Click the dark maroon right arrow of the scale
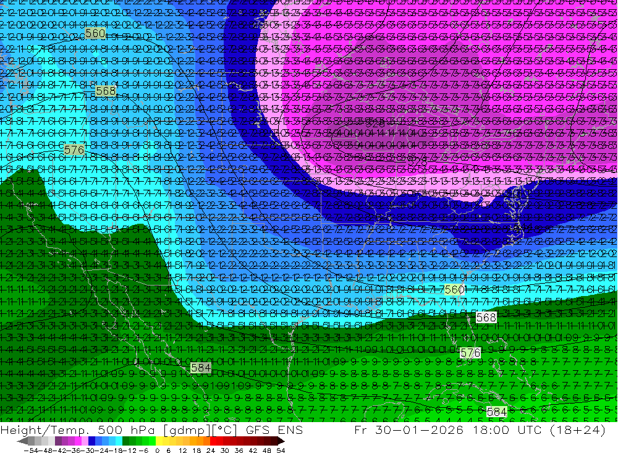618x453 pixels. pos(281,441)
